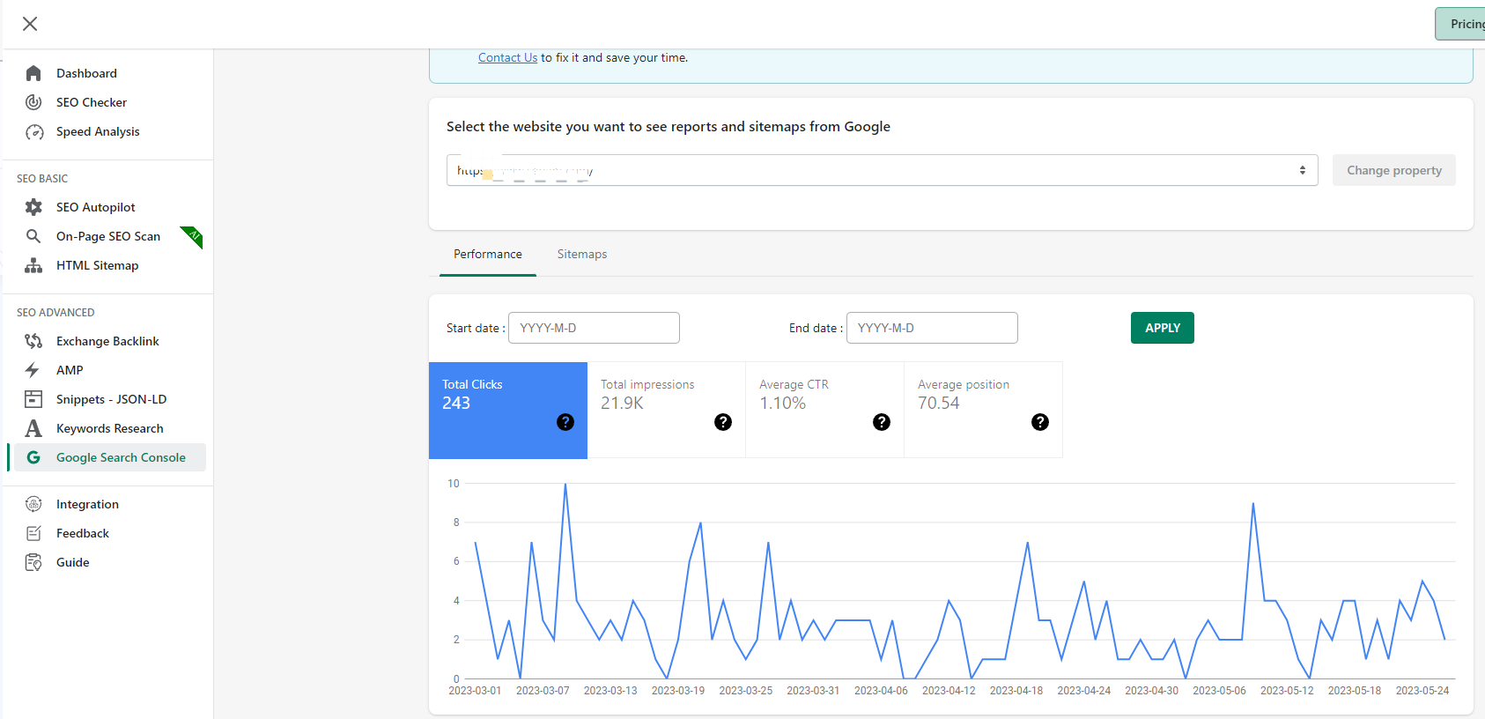This screenshot has height=719, width=1485.
Task: Click the Change property button
Action: (x=1394, y=170)
